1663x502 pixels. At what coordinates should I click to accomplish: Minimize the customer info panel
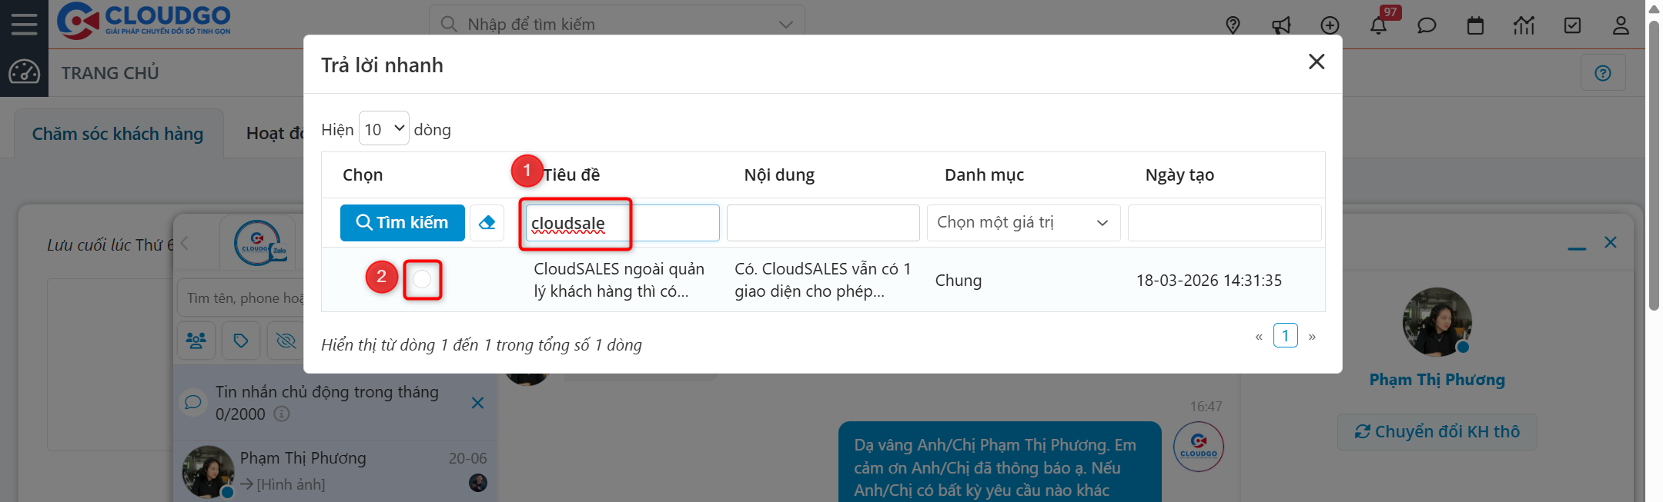pos(1577,248)
